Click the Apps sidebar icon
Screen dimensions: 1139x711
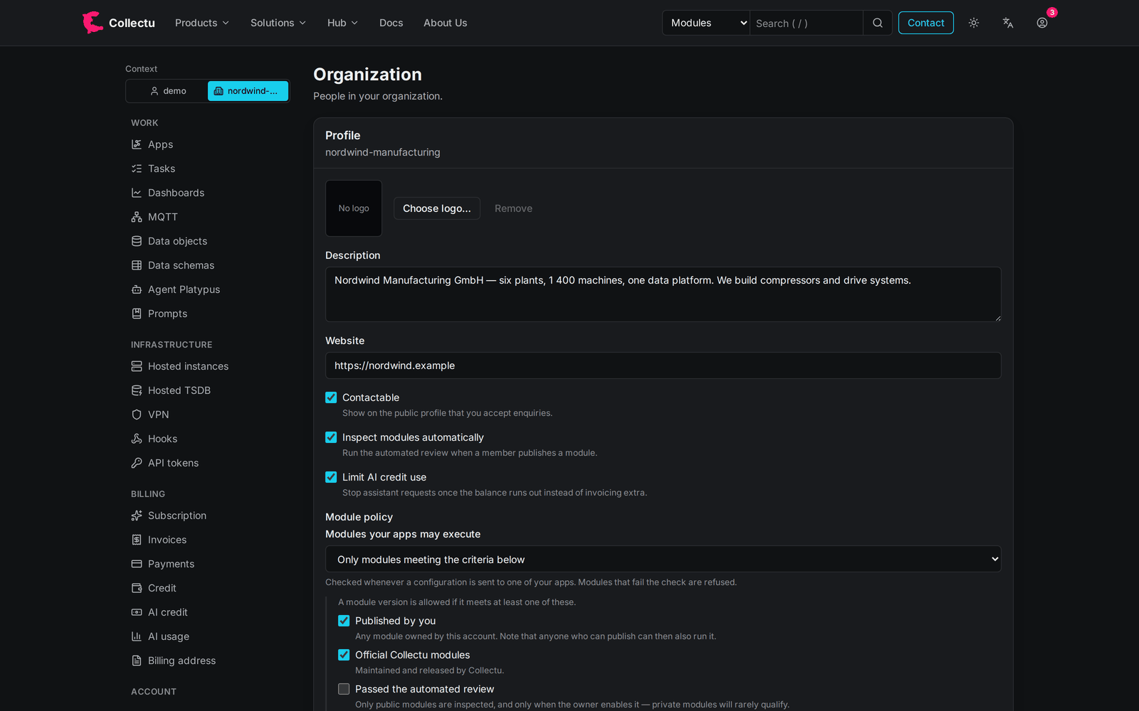click(x=137, y=144)
